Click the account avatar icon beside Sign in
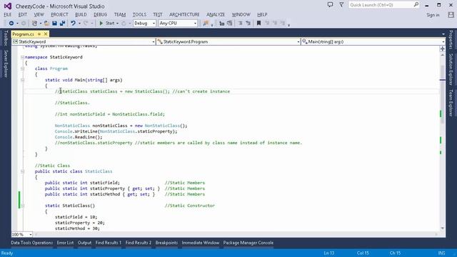 pos(451,14)
